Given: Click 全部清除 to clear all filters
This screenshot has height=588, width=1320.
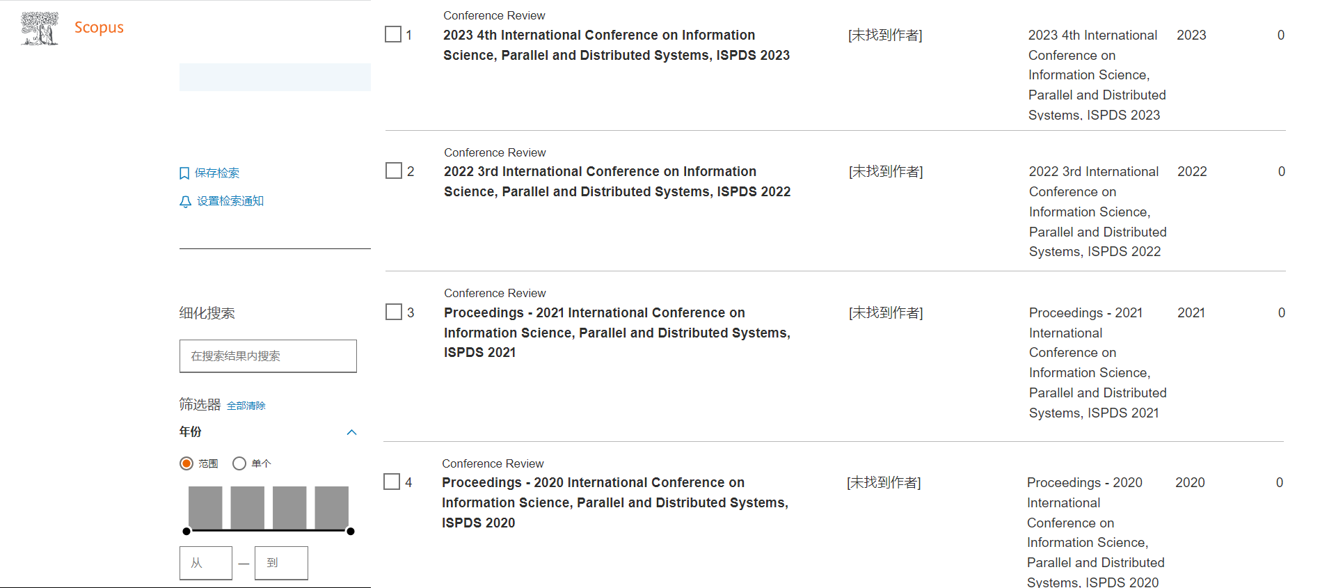Looking at the screenshot, I should click(246, 406).
